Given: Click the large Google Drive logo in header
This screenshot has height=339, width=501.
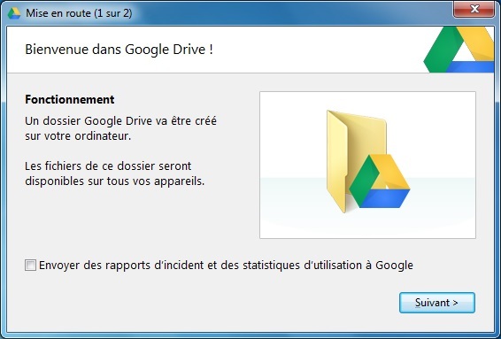Looking at the screenshot, I should [459, 50].
